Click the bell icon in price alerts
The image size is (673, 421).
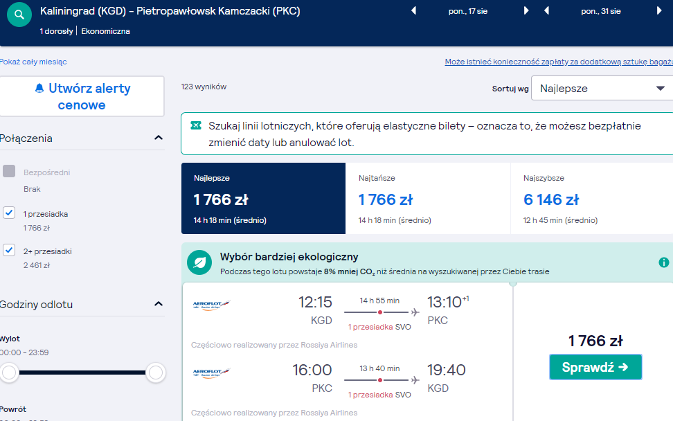[39, 89]
